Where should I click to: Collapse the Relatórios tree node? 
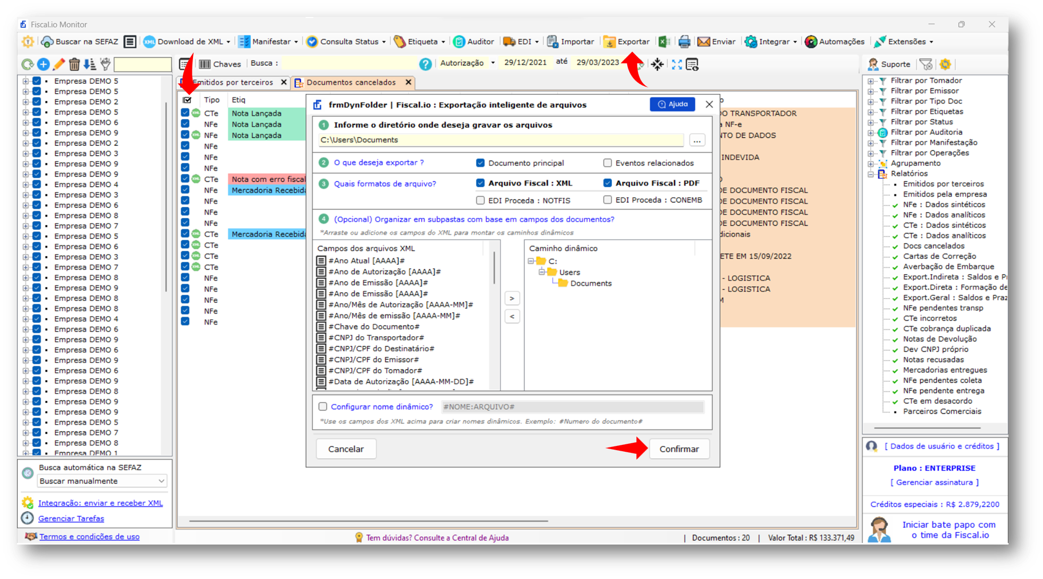coord(870,174)
